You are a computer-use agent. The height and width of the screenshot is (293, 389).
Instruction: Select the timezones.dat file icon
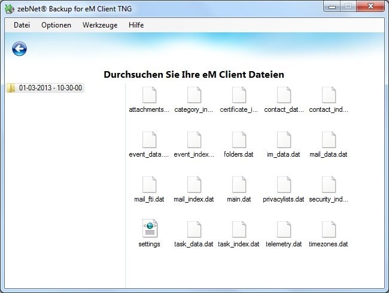(x=329, y=229)
